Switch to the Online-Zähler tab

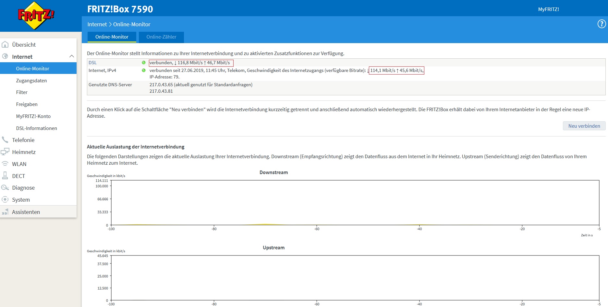pos(161,37)
